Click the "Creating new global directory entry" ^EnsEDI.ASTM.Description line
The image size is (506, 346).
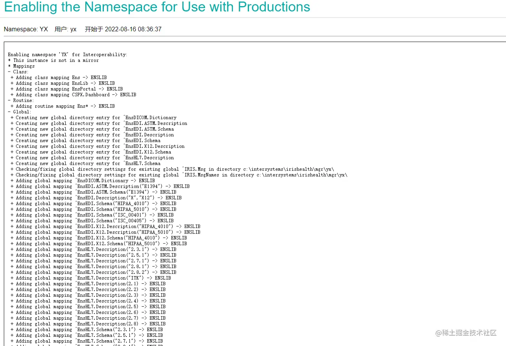(x=99, y=123)
